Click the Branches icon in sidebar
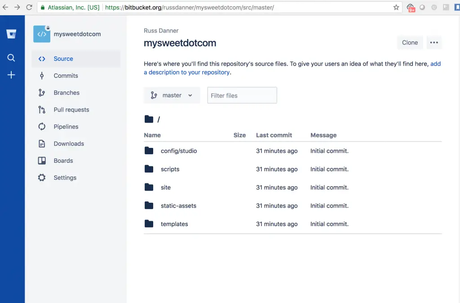This screenshot has width=460, height=303. [x=42, y=93]
